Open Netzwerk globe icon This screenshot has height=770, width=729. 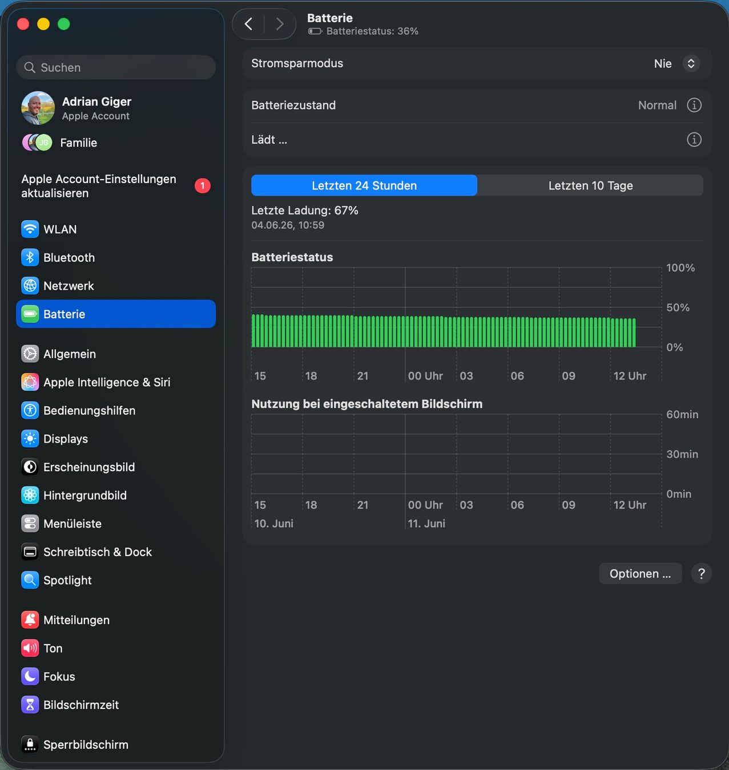point(30,286)
